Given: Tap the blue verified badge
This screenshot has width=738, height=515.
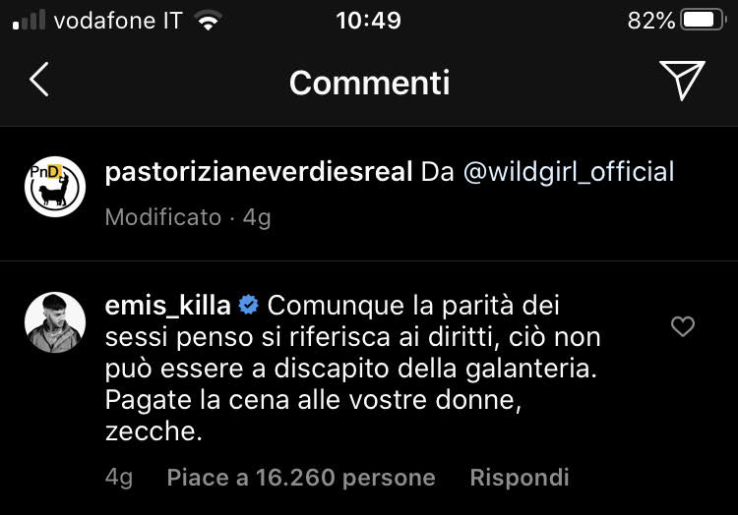Looking at the screenshot, I should pos(248,307).
